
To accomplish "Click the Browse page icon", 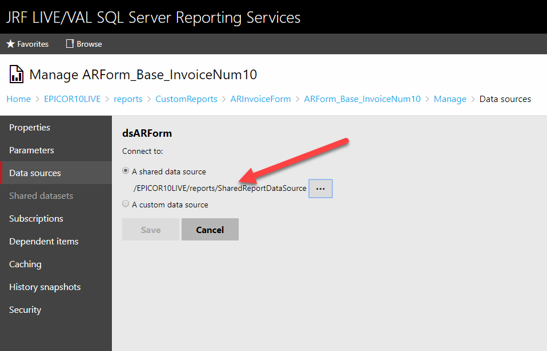I will pyautogui.click(x=70, y=43).
